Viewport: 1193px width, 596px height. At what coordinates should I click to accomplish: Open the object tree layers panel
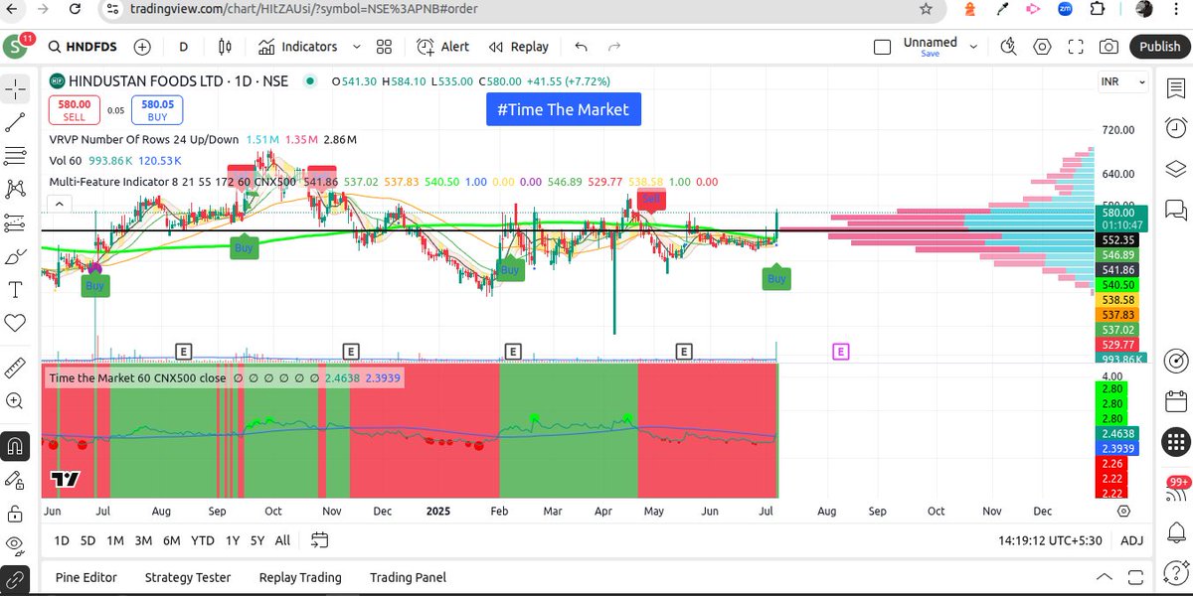1174,168
